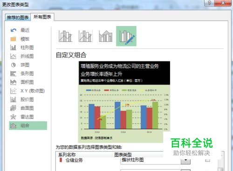233x171 pixels.
Task: Pick the custom combination subtype icon
Action: 126,36
